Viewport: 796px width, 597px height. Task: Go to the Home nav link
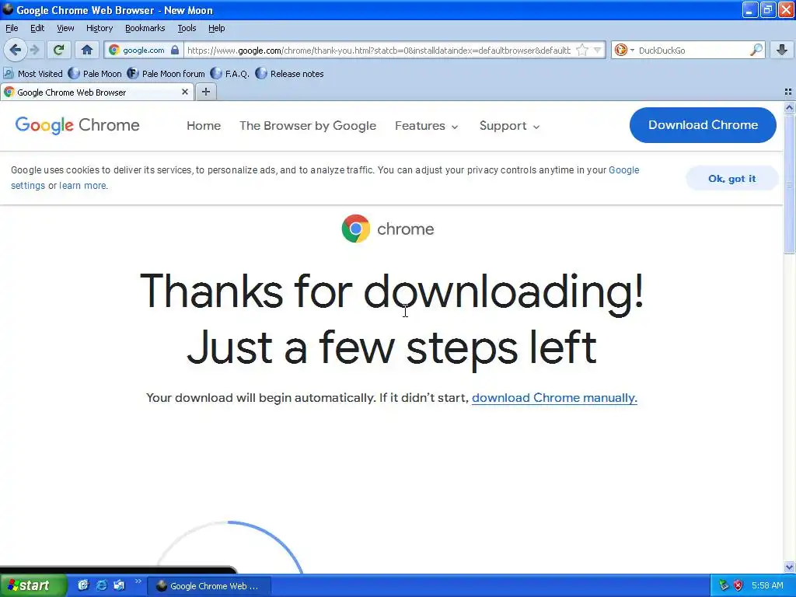tap(204, 125)
